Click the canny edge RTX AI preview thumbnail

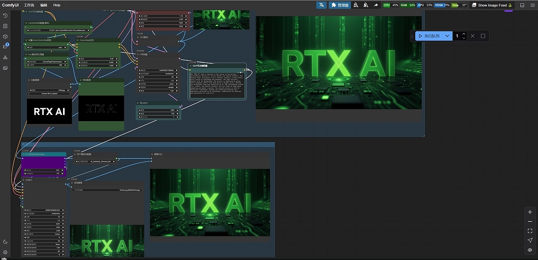[101, 109]
